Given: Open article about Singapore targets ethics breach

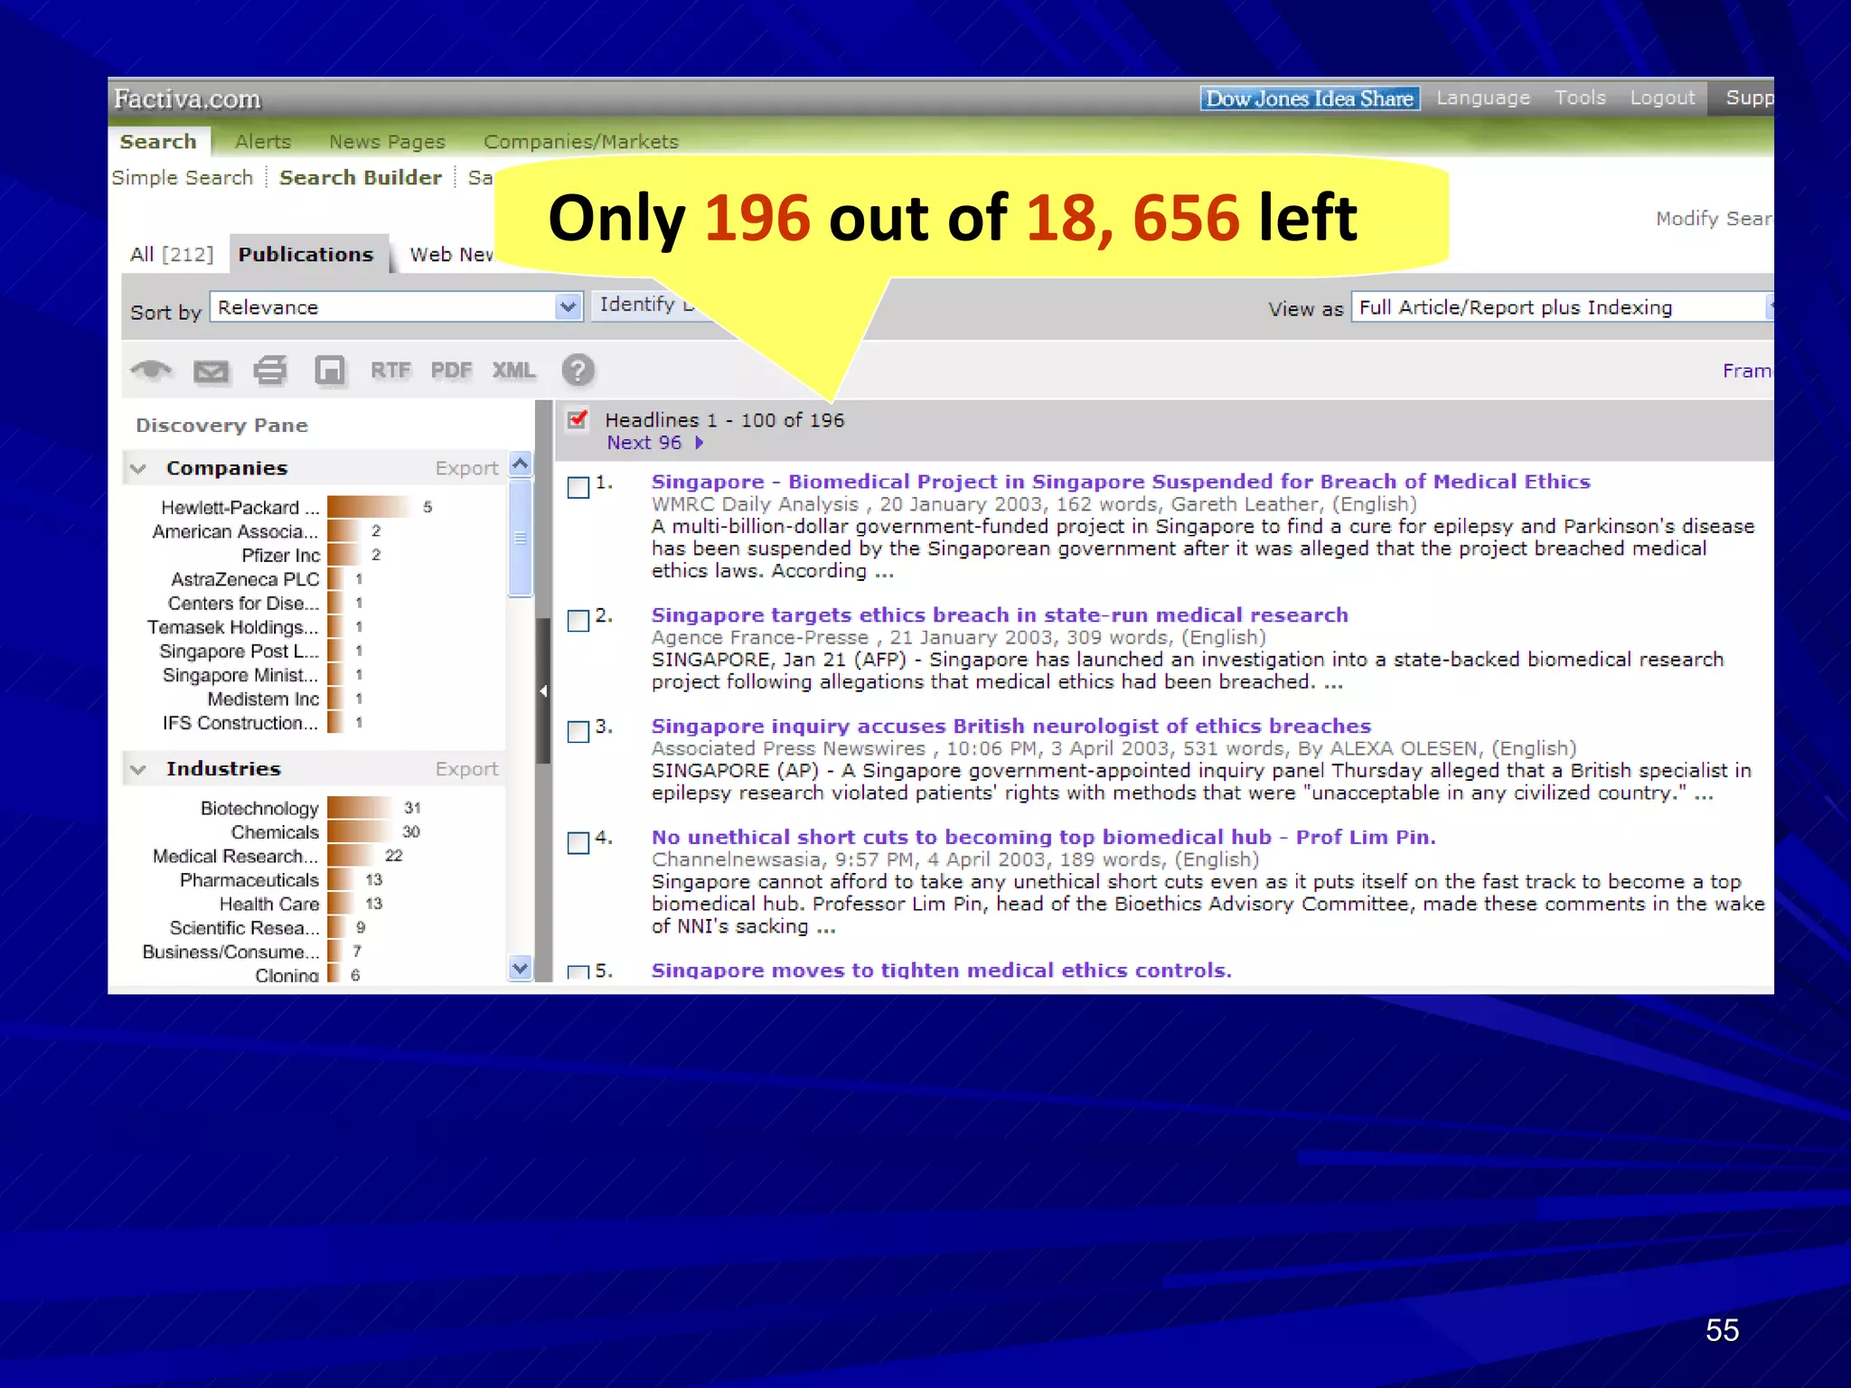Looking at the screenshot, I should [999, 615].
